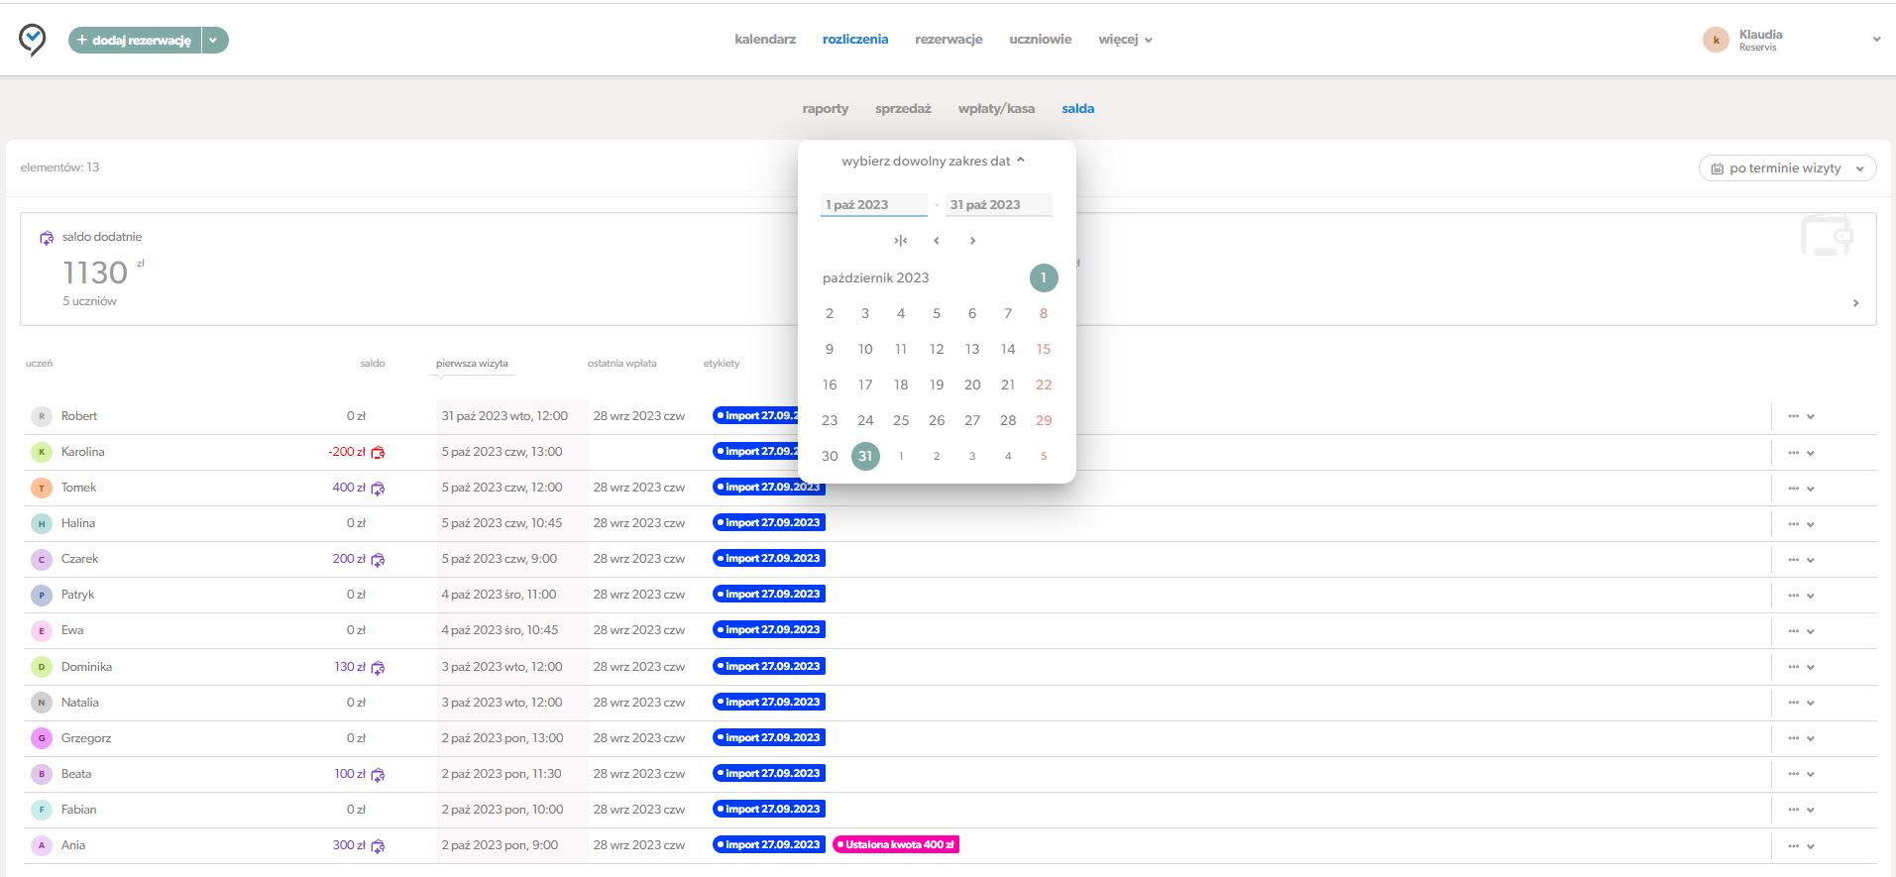Select October 15 in the calendar
Viewport: 1896px width, 877px height.
[1044, 349]
